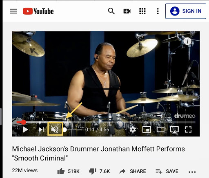Play the paused video
209x178 pixels.
(25, 130)
